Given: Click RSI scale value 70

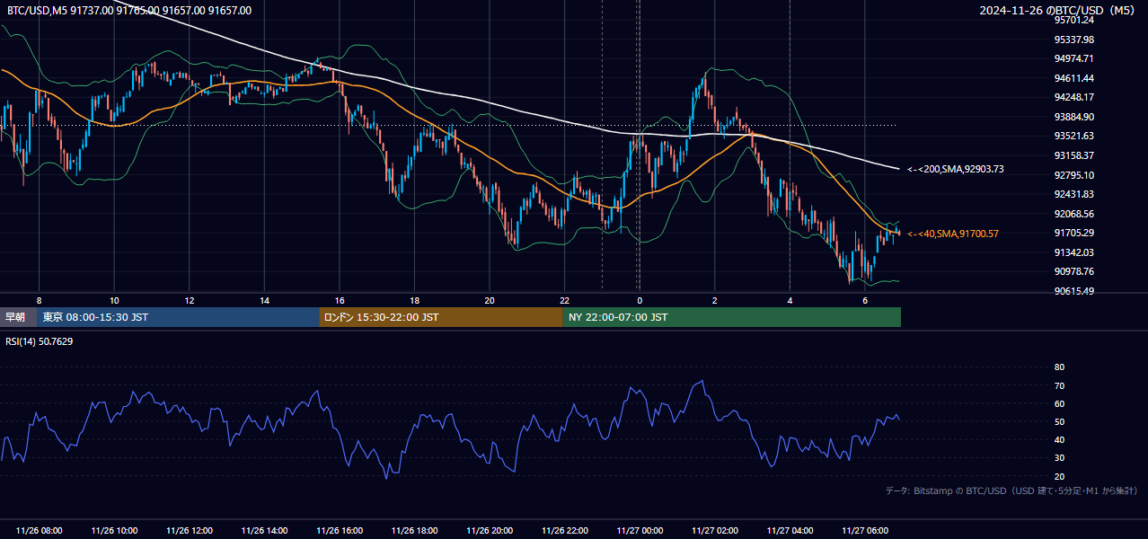Looking at the screenshot, I should [x=1059, y=385].
